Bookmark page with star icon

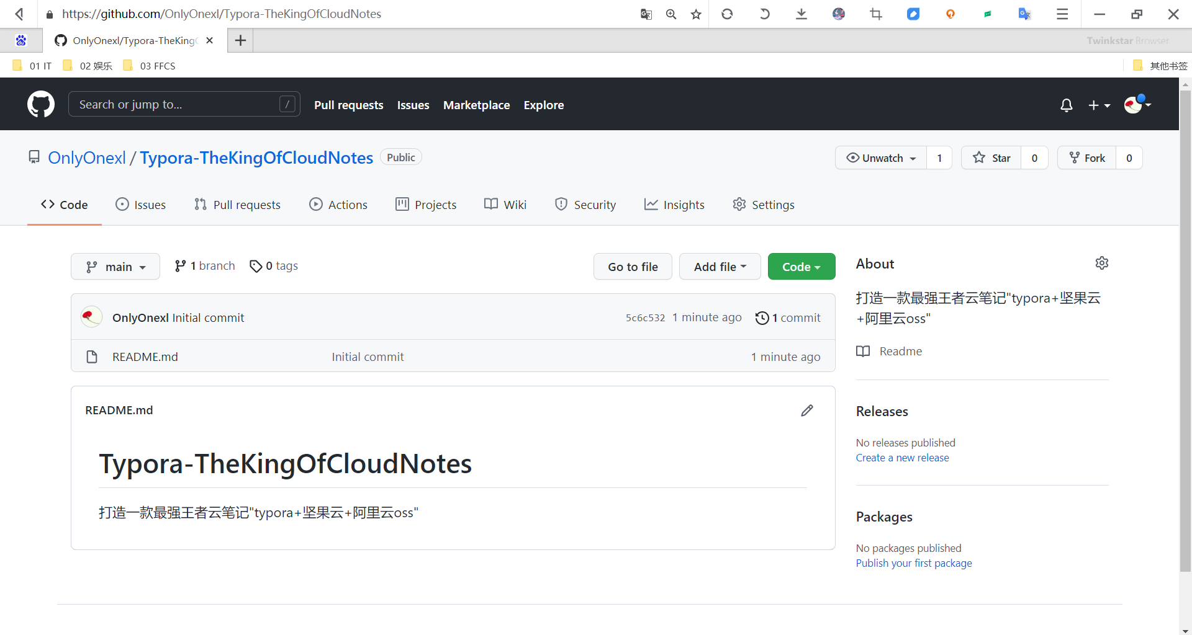point(696,14)
